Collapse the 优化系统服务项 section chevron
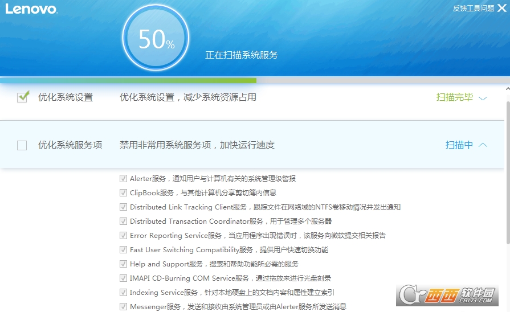 point(483,145)
